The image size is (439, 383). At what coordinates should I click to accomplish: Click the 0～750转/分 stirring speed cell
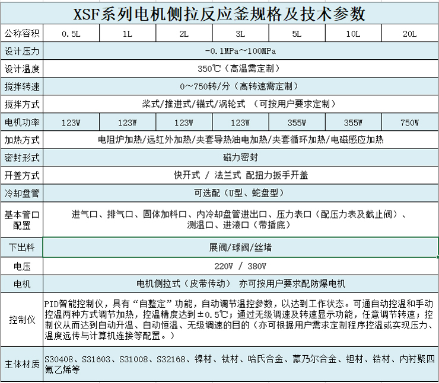240,86
